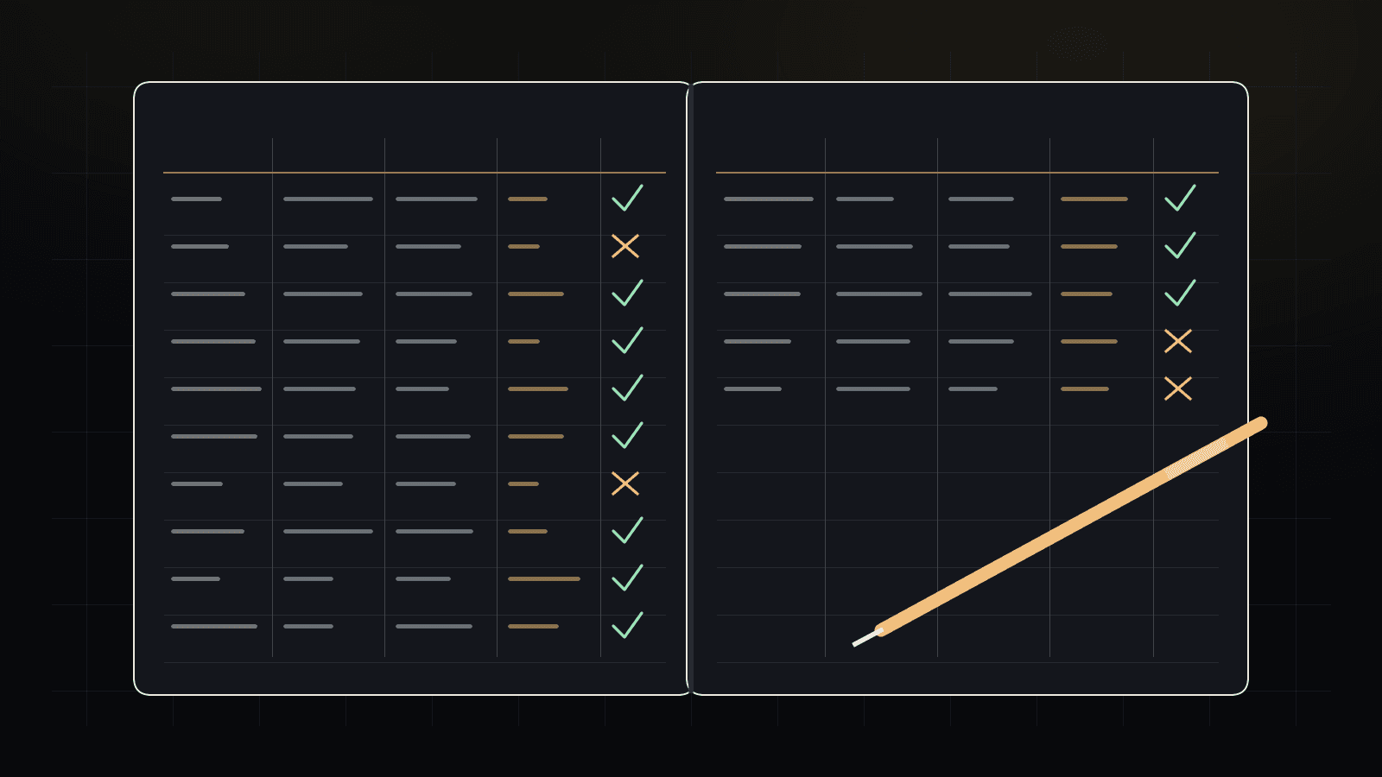This screenshot has height=777, width=1382.
Task: Click the orange pencil on the right page
Action: click(1060, 531)
